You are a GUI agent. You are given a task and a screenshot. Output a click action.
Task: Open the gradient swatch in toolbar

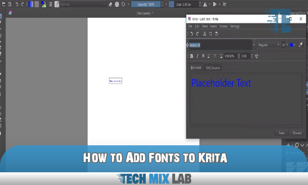(x=31, y=4)
